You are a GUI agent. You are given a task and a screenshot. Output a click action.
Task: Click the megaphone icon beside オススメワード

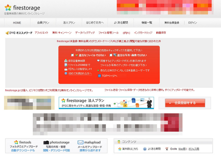[7, 33]
